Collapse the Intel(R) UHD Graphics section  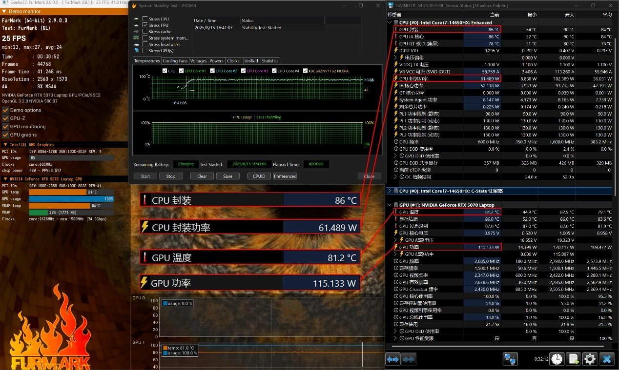pos(5,145)
